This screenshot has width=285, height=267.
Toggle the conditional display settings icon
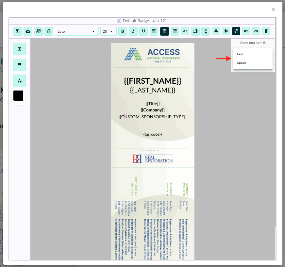236,31
